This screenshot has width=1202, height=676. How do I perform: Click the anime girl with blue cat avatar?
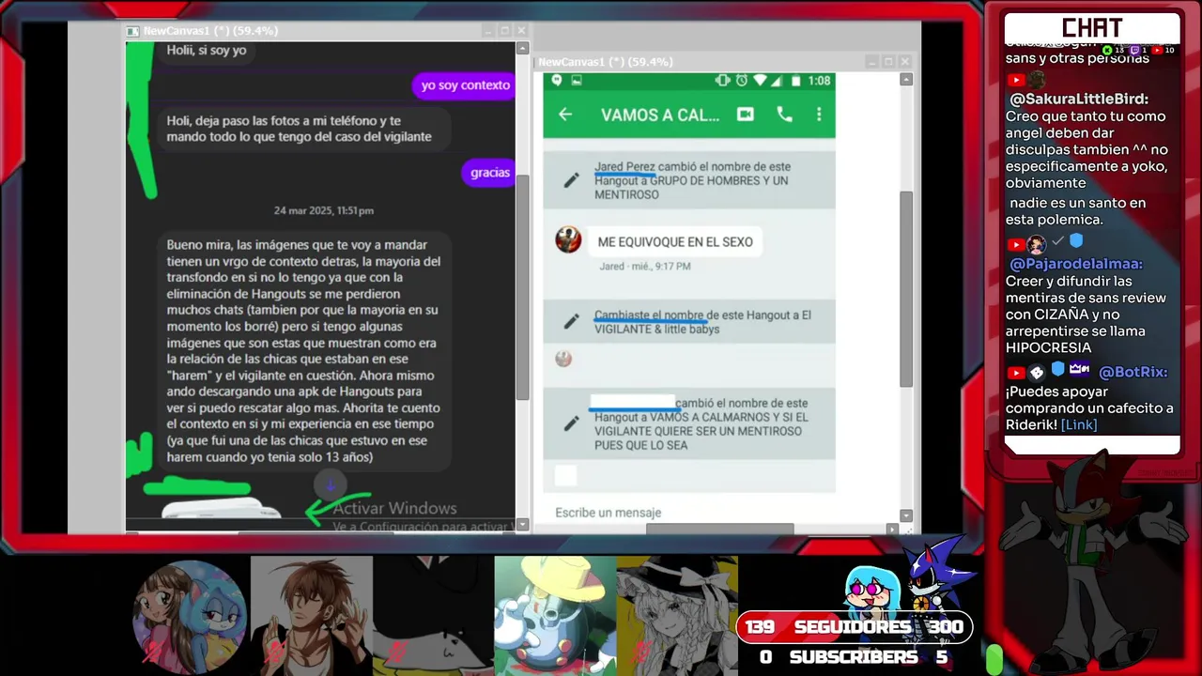coord(190,617)
